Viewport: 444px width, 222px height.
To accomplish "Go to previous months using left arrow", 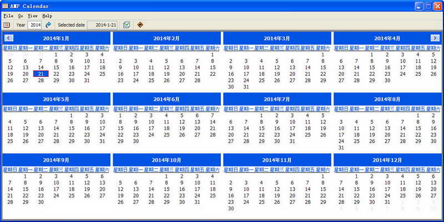I will click(9, 38).
